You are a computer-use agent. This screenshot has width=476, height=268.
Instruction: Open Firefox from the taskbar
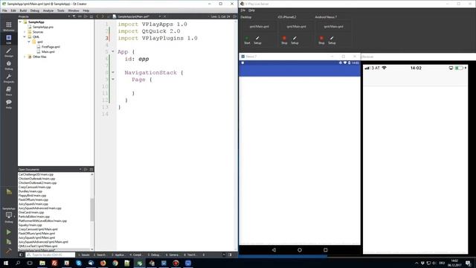(103, 263)
